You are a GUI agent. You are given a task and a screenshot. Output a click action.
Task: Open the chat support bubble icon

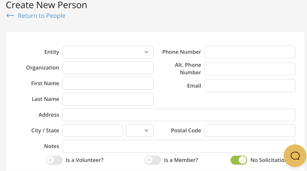coord(295,156)
